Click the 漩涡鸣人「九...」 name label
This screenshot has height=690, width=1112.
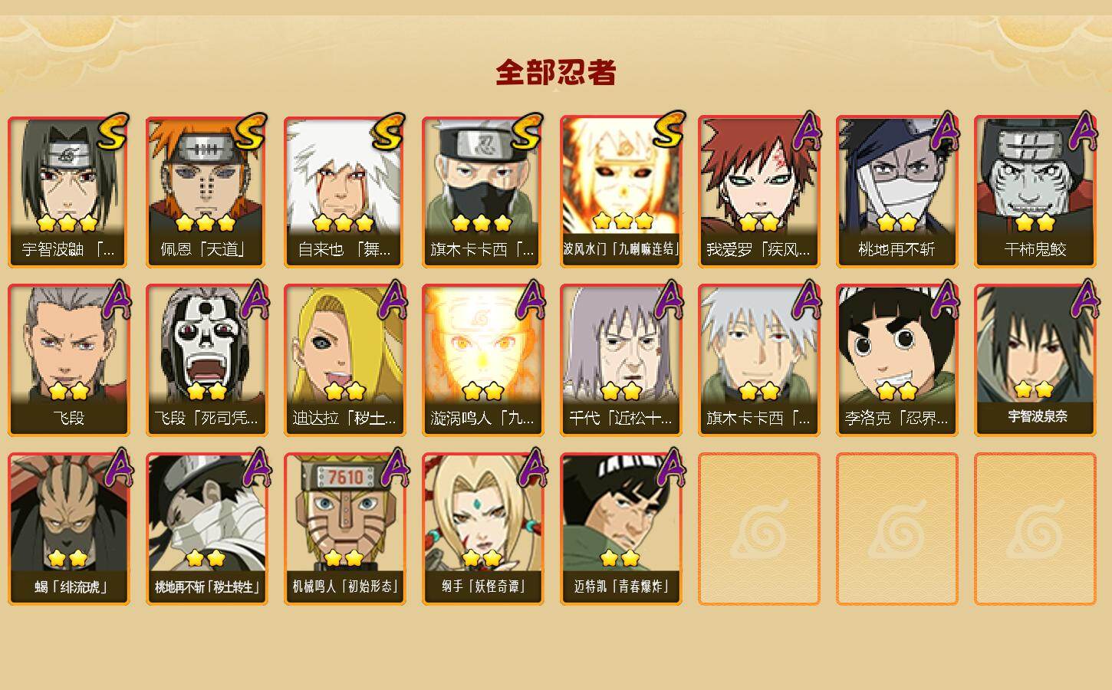coord(482,419)
